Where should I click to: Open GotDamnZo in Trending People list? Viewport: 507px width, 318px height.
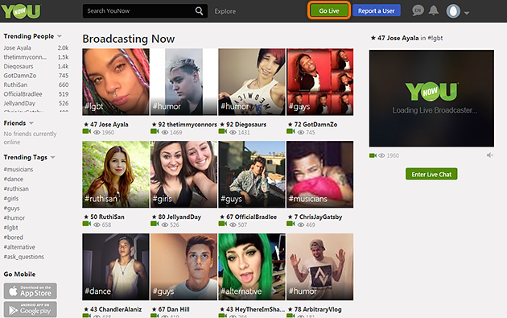click(20, 76)
